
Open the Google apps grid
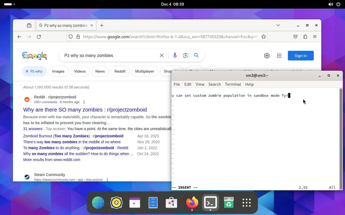(x=279, y=56)
